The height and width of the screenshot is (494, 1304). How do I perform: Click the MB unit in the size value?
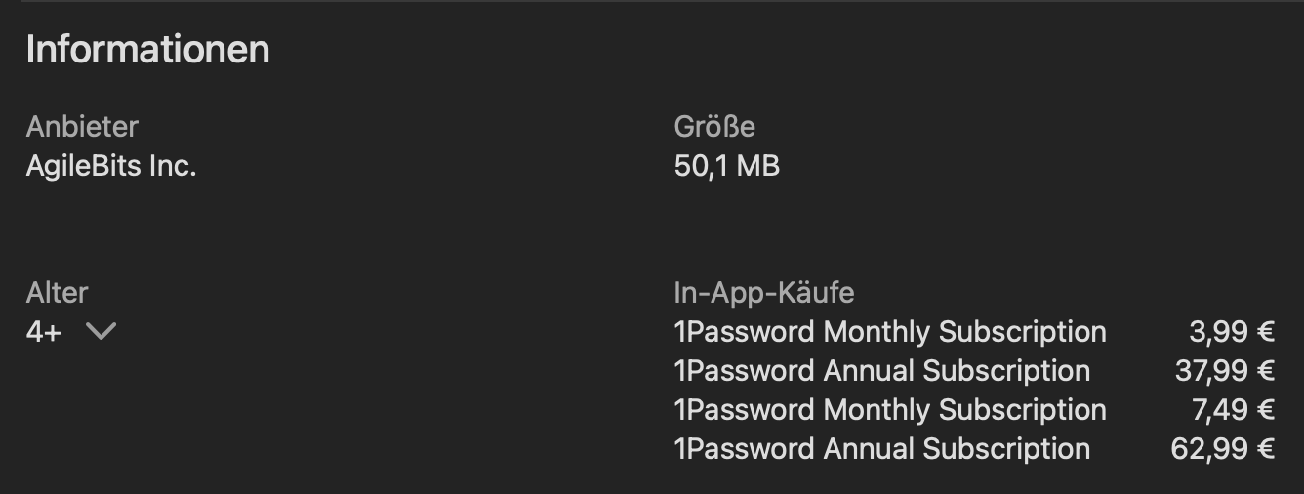(757, 166)
